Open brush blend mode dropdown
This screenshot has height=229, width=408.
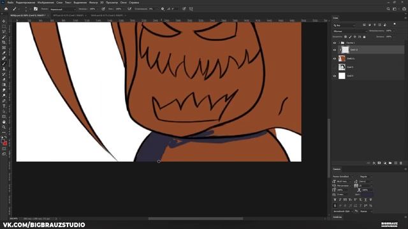[62, 9]
